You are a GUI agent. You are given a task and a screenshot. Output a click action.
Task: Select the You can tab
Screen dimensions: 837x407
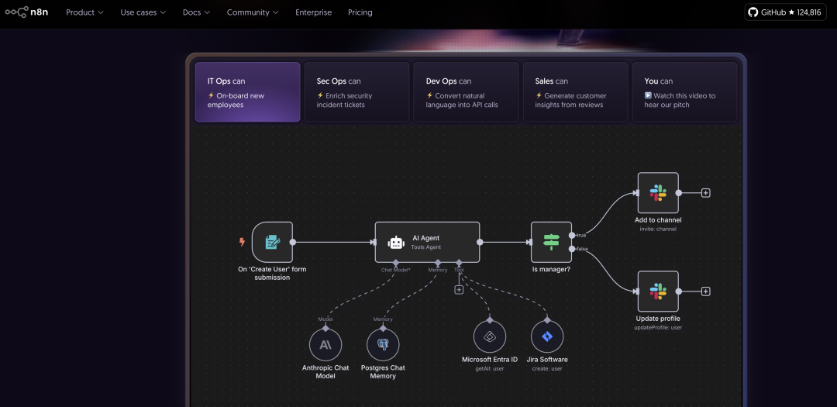click(x=684, y=92)
